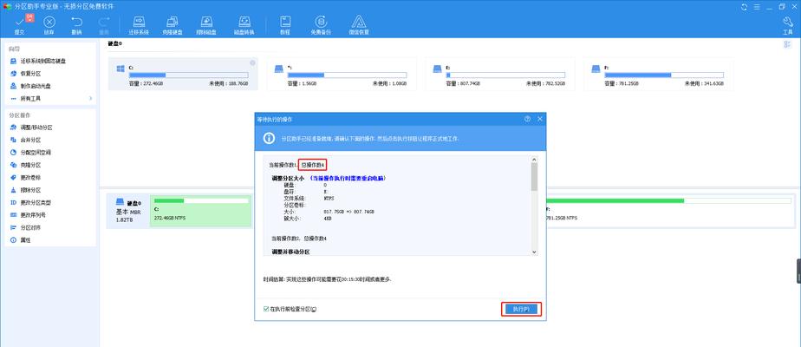Choose 更改分区类型 (Change Partition Type ID)
The width and height of the screenshot is (801, 347).
point(36,202)
